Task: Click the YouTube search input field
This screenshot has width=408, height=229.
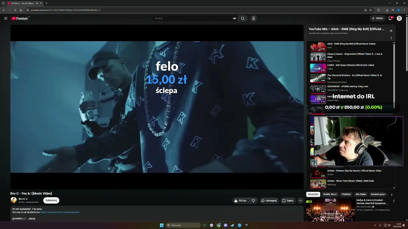Action: 193,18
